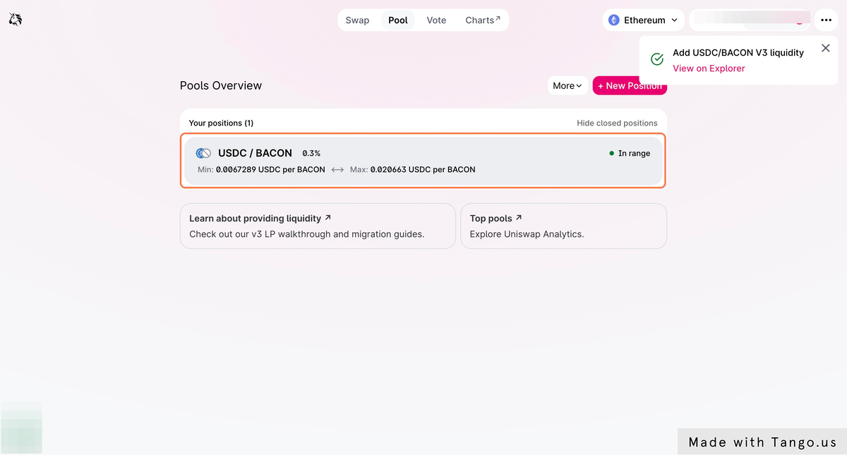
Task: Click the connected wallet address button
Action: coord(750,20)
